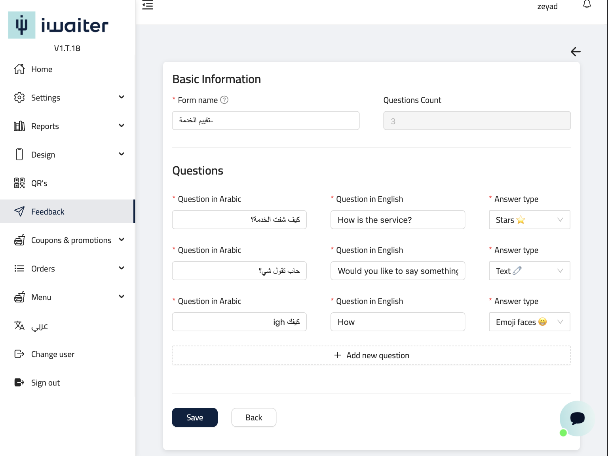Click the sidebar collapse menu icon

point(148,5)
